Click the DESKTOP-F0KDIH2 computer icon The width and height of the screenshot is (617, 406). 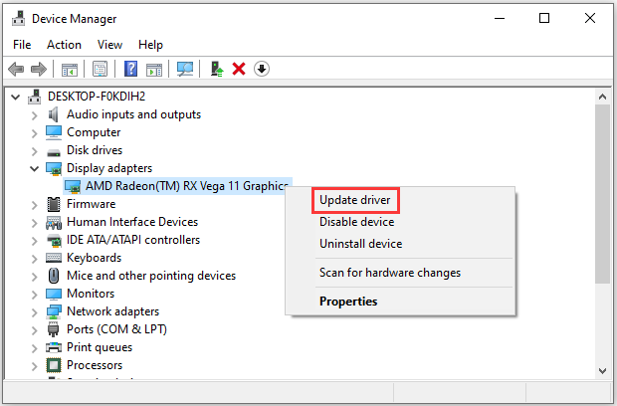(x=34, y=97)
